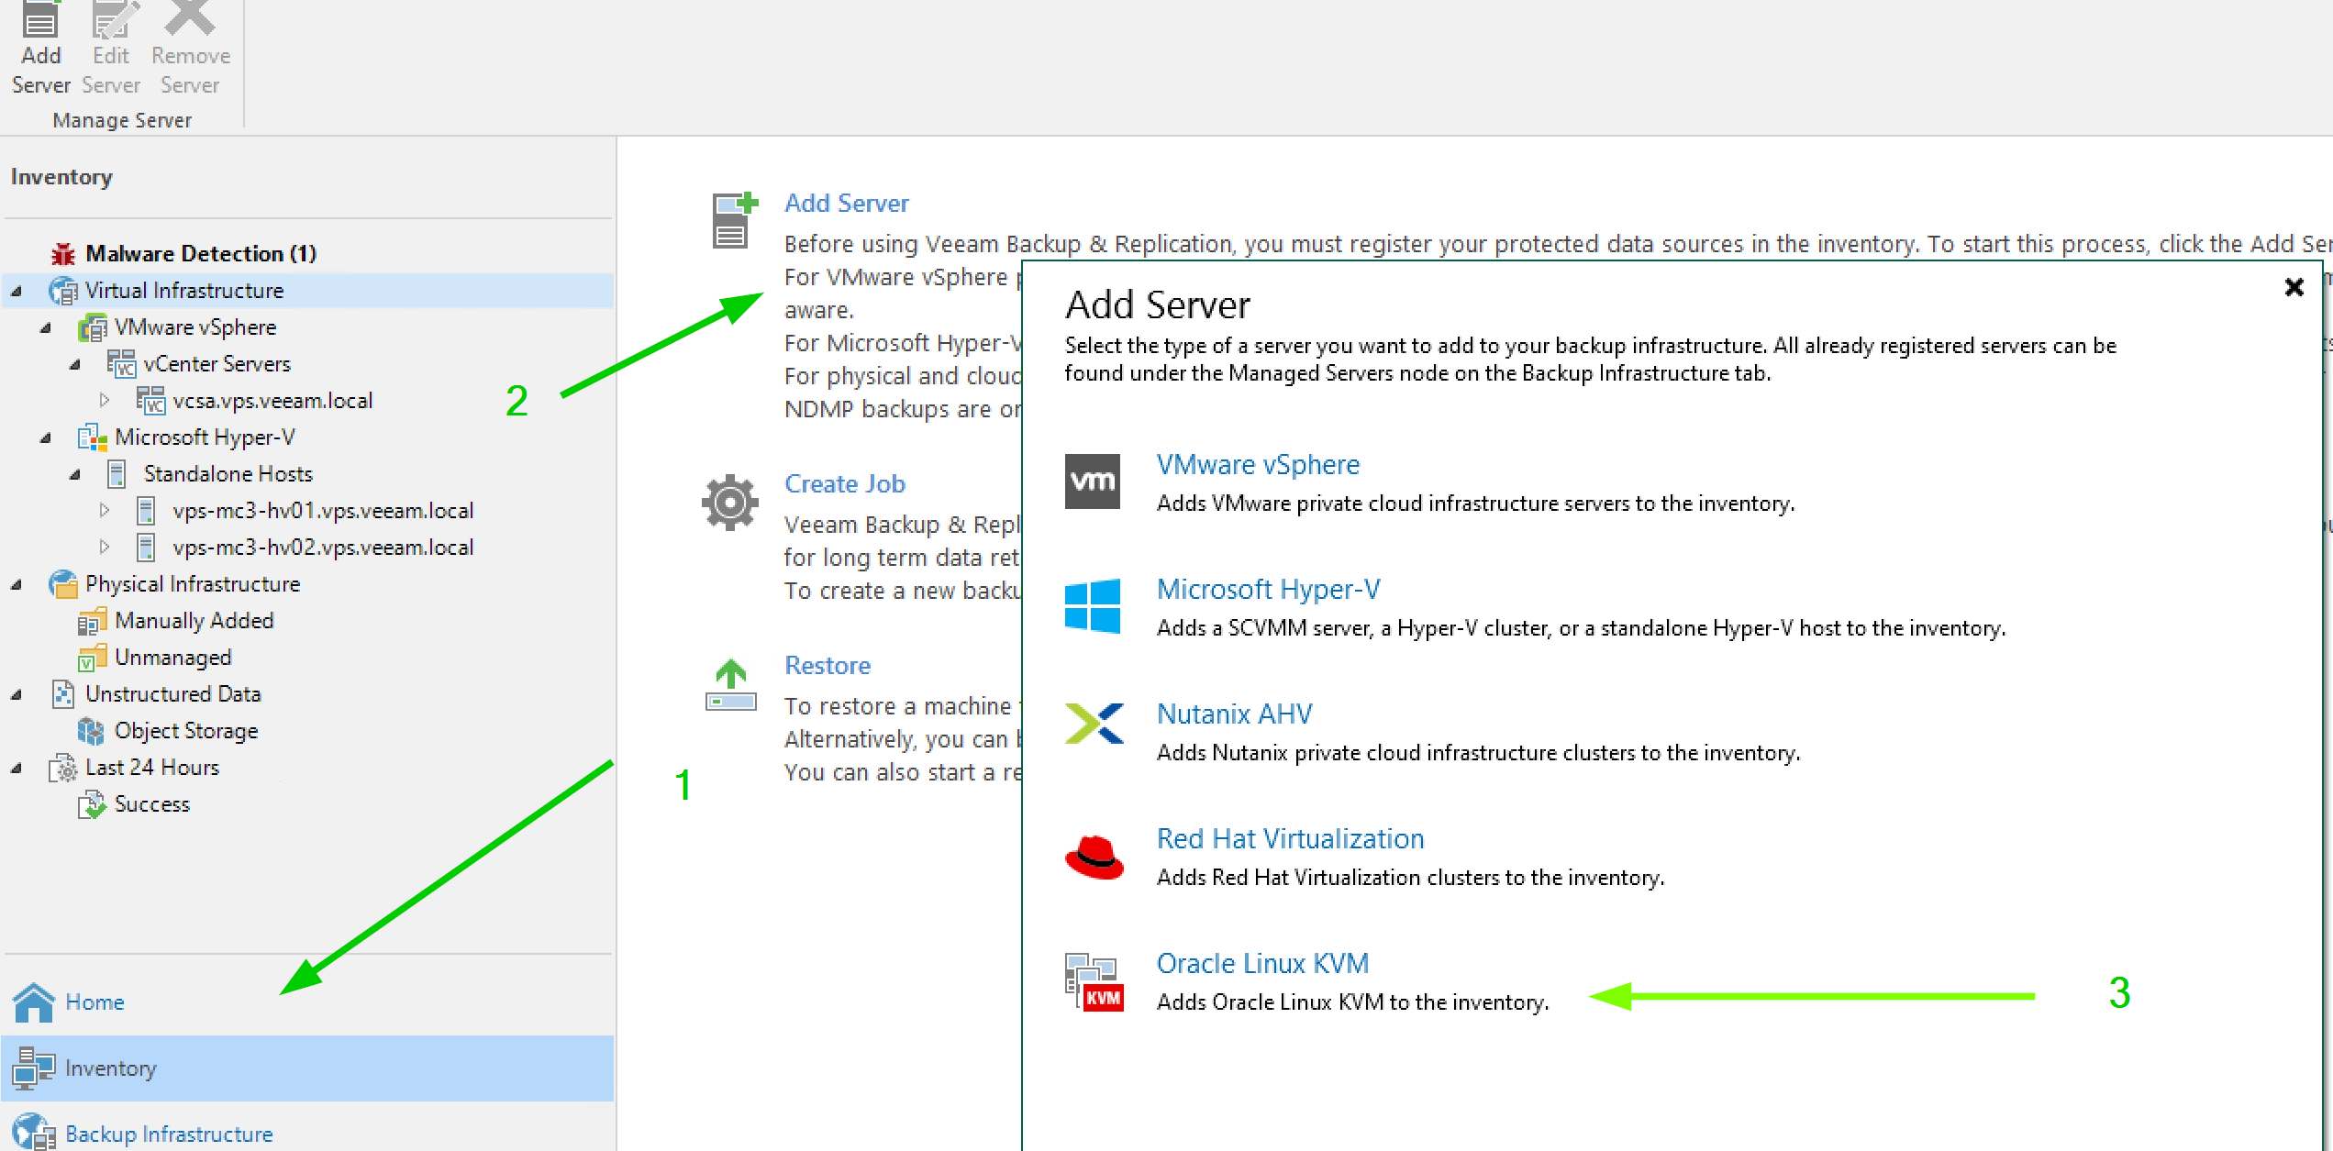The height and width of the screenshot is (1151, 2333).
Task: Click Remove Server toolbar button
Action: [x=191, y=50]
